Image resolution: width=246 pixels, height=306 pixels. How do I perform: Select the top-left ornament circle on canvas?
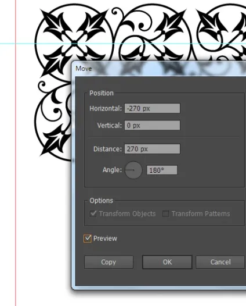(x=74, y=42)
